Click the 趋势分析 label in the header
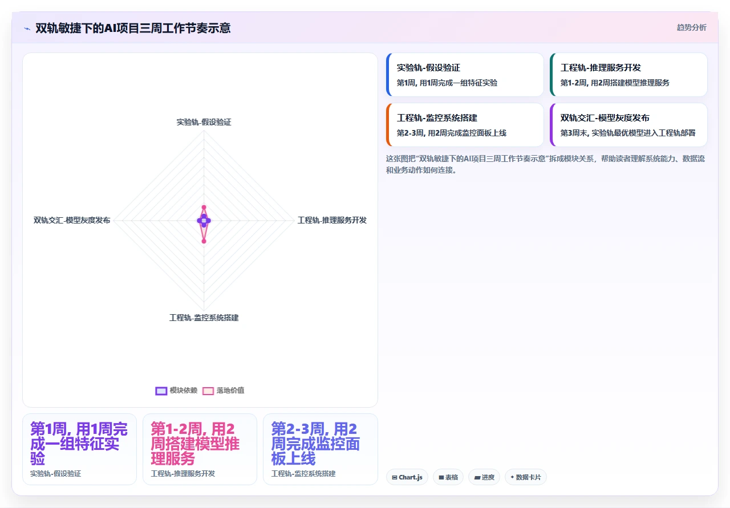This screenshot has width=730, height=508. click(x=691, y=27)
